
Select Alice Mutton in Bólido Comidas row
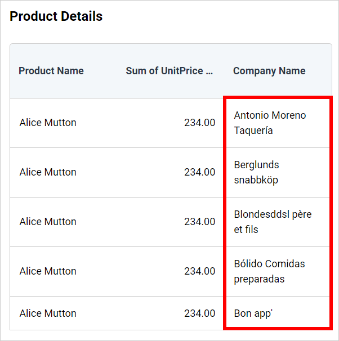(48, 271)
